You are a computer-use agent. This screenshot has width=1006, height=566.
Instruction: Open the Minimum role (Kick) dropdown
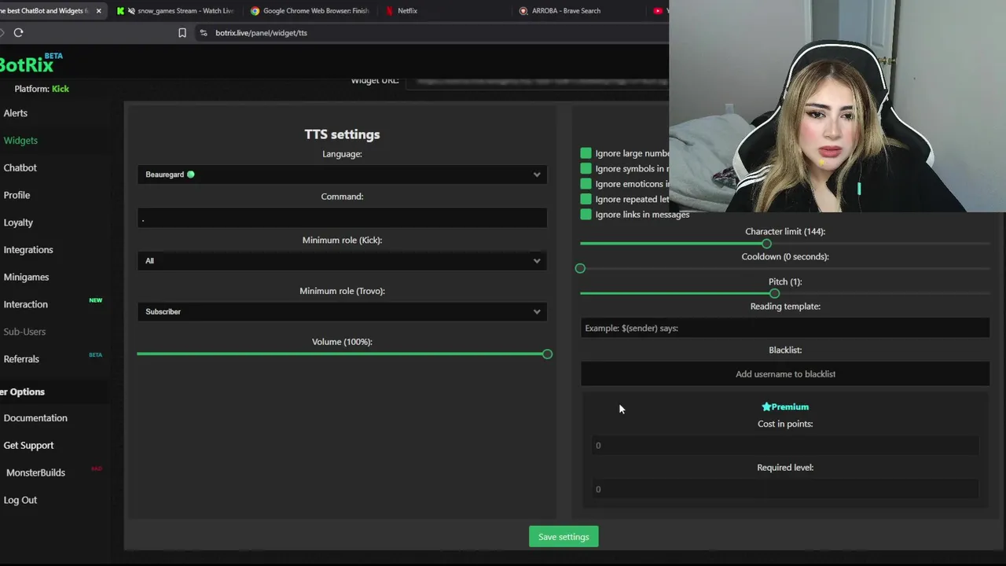342,260
